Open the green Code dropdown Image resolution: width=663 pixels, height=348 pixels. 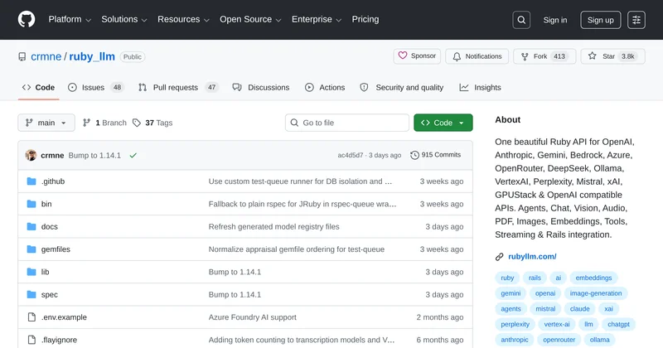click(443, 123)
